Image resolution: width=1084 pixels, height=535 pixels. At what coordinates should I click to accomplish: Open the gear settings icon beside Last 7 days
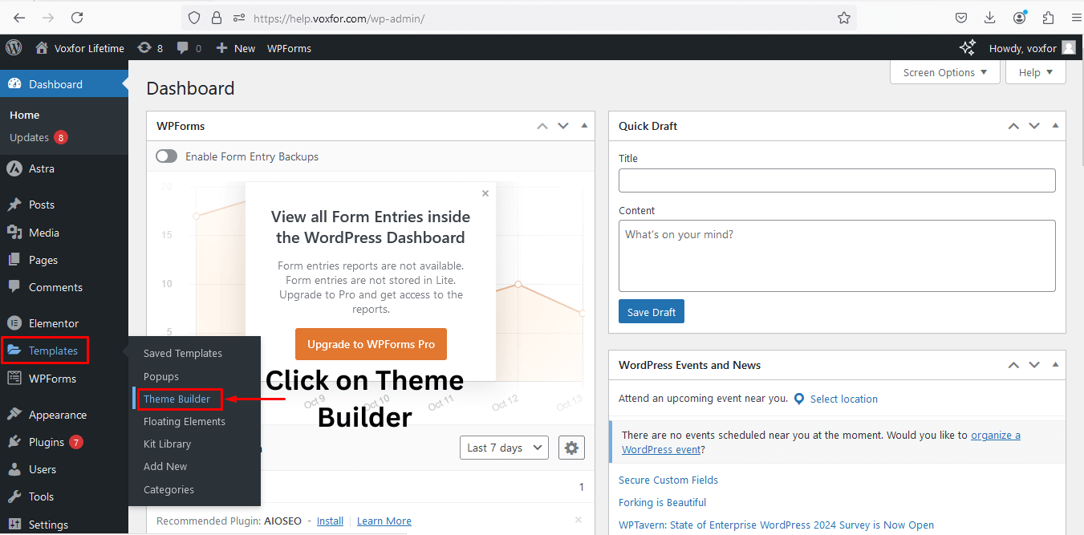(571, 448)
